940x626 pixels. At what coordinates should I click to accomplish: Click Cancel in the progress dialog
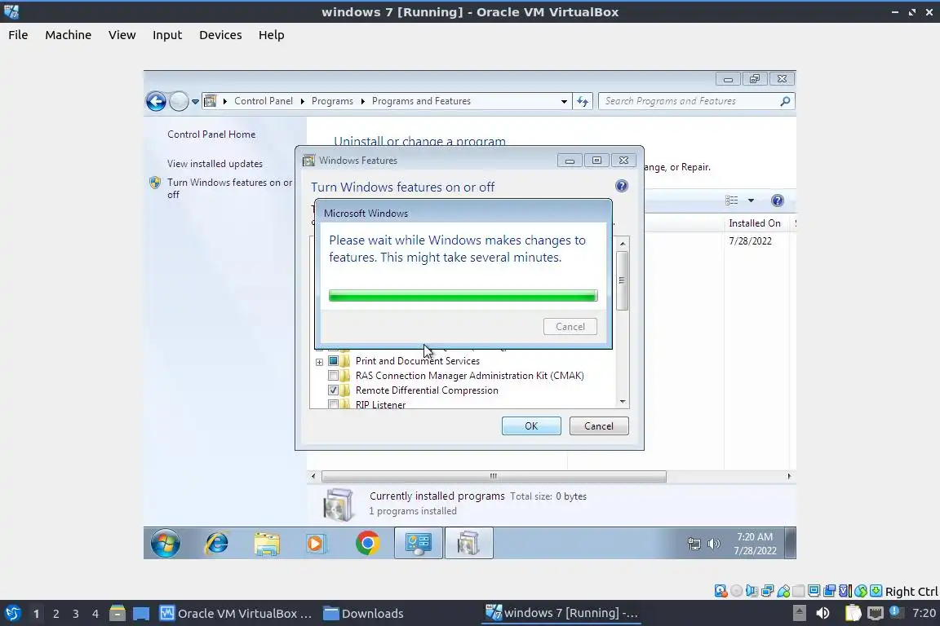click(x=570, y=327)
